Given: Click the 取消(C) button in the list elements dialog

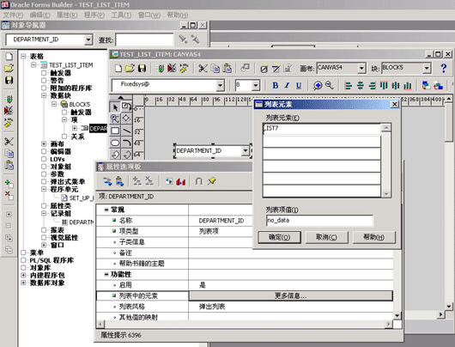Looking at the screenshot, I should (x=326, y=237).
